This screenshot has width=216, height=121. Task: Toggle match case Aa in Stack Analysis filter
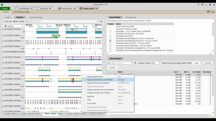[x=109, y=63]
